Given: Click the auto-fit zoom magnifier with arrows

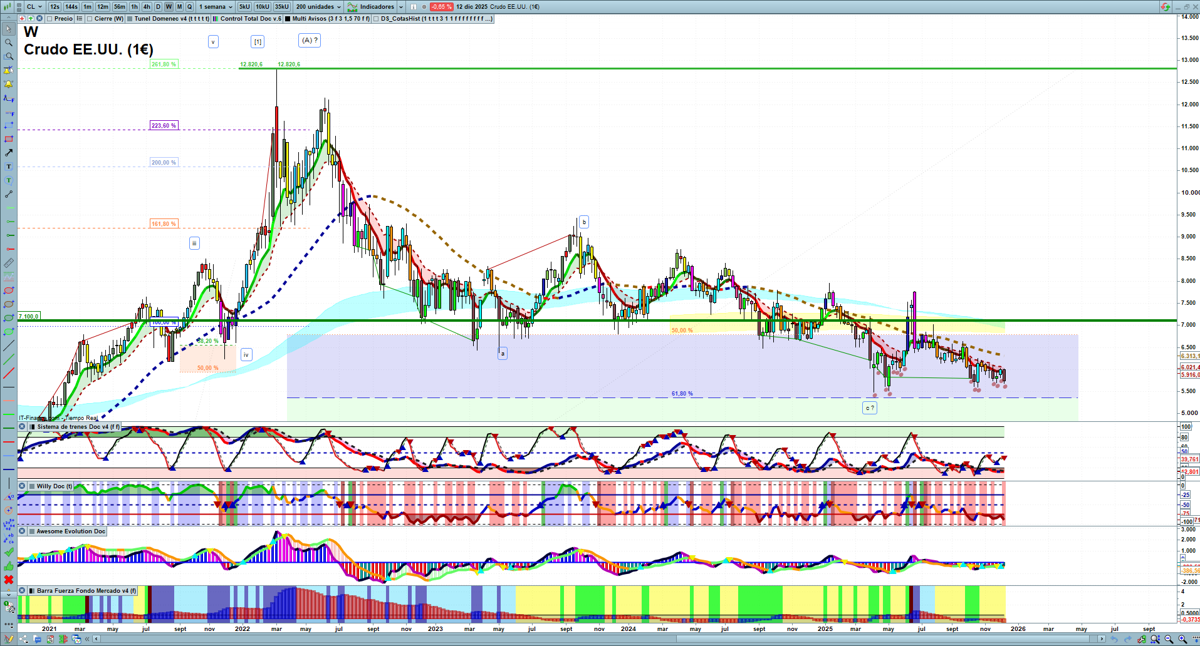Looking at the screenshot, I should 1156,639.
